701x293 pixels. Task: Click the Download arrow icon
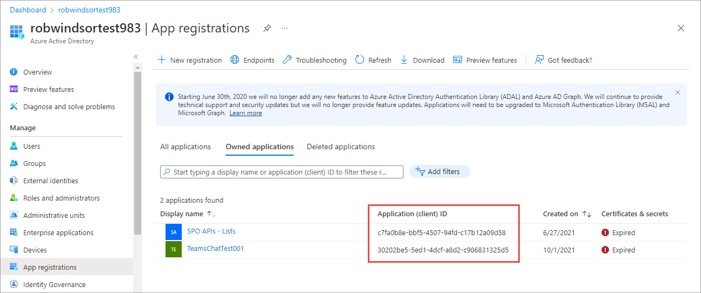pyautogui.click(x=404, y=60)
